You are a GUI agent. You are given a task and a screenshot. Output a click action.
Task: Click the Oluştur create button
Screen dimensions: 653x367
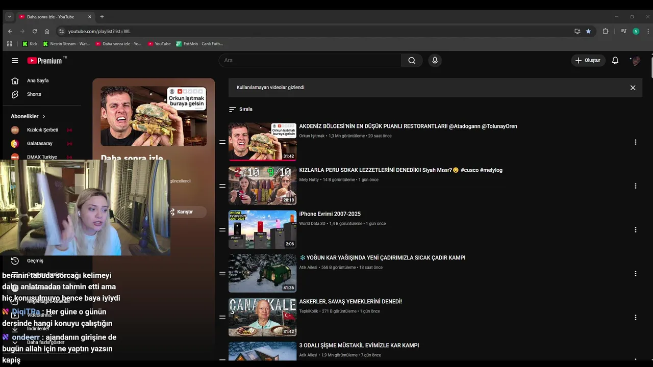(x=588, y=60)
